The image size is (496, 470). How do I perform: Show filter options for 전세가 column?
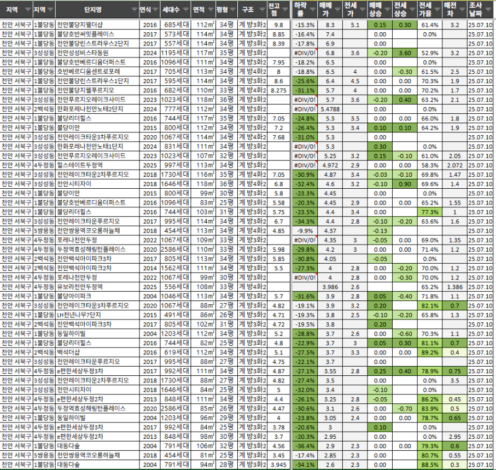363,10
